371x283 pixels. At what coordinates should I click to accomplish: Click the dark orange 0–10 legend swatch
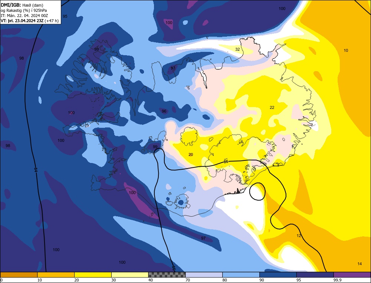tap(19, 274)
